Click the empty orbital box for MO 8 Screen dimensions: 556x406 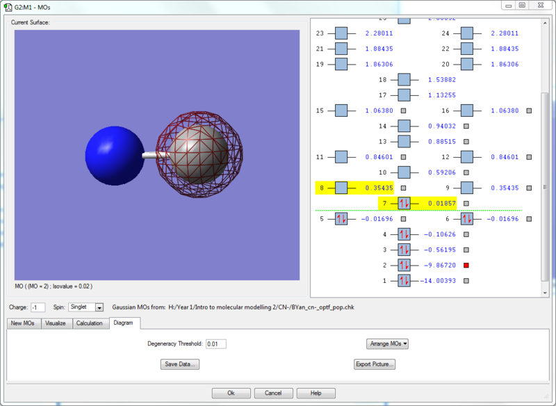(x=341, y=188)
